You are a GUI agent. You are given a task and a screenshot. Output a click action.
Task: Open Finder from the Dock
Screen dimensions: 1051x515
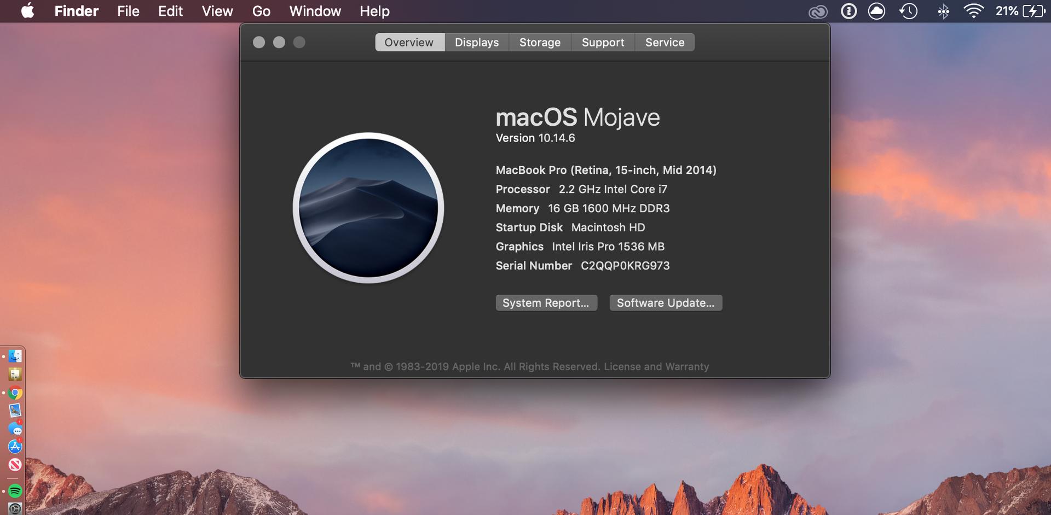pos(15,356)
